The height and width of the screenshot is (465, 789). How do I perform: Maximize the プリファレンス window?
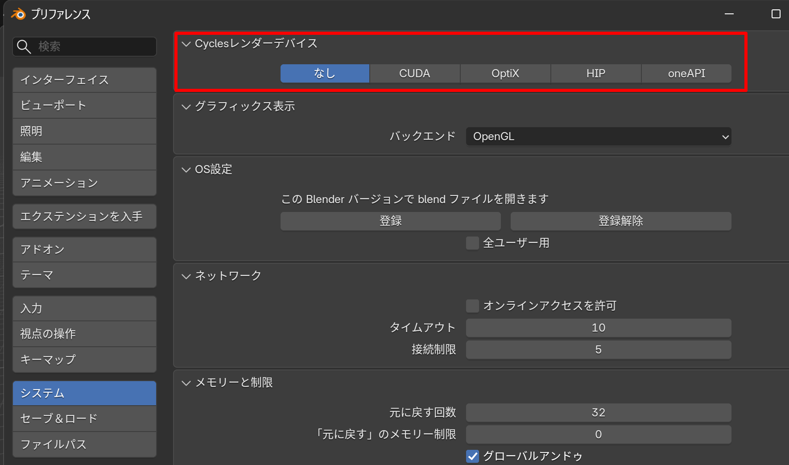(x=776, y=14)
